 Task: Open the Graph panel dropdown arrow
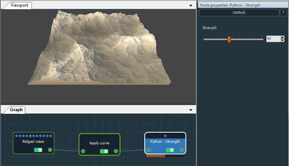191,110
